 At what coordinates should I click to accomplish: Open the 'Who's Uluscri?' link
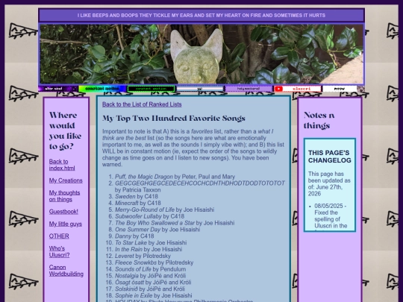(x=60, y=252)
